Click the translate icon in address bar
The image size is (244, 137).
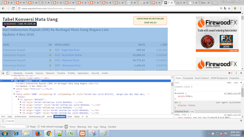[225, 8]
